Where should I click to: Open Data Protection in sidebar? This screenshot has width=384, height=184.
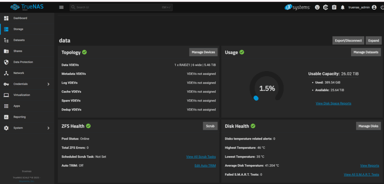23,62
